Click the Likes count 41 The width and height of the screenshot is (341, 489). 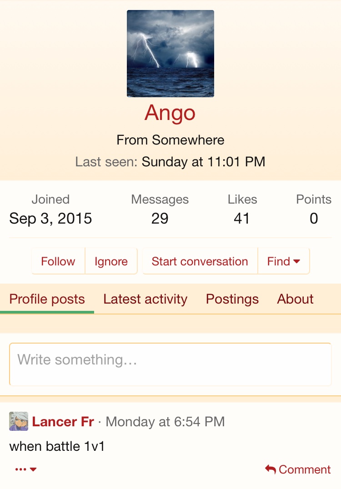[x=242, y=218]
